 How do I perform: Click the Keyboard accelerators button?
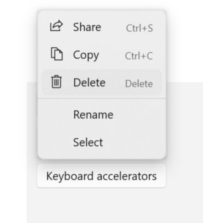click(x=101, y=176)
